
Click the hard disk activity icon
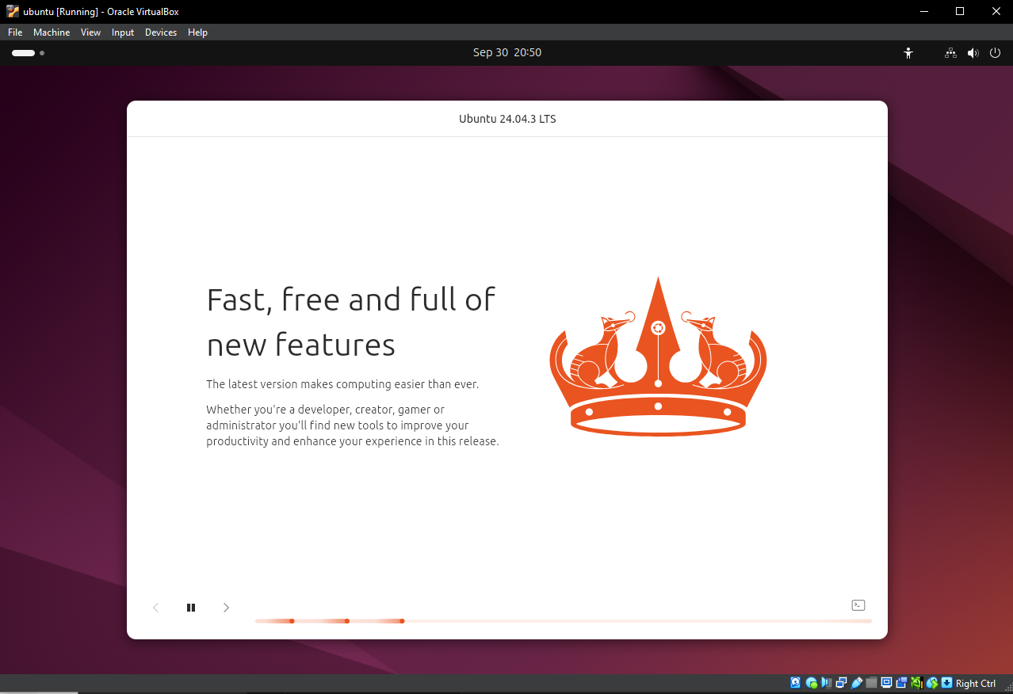click(x=795, y=683)
